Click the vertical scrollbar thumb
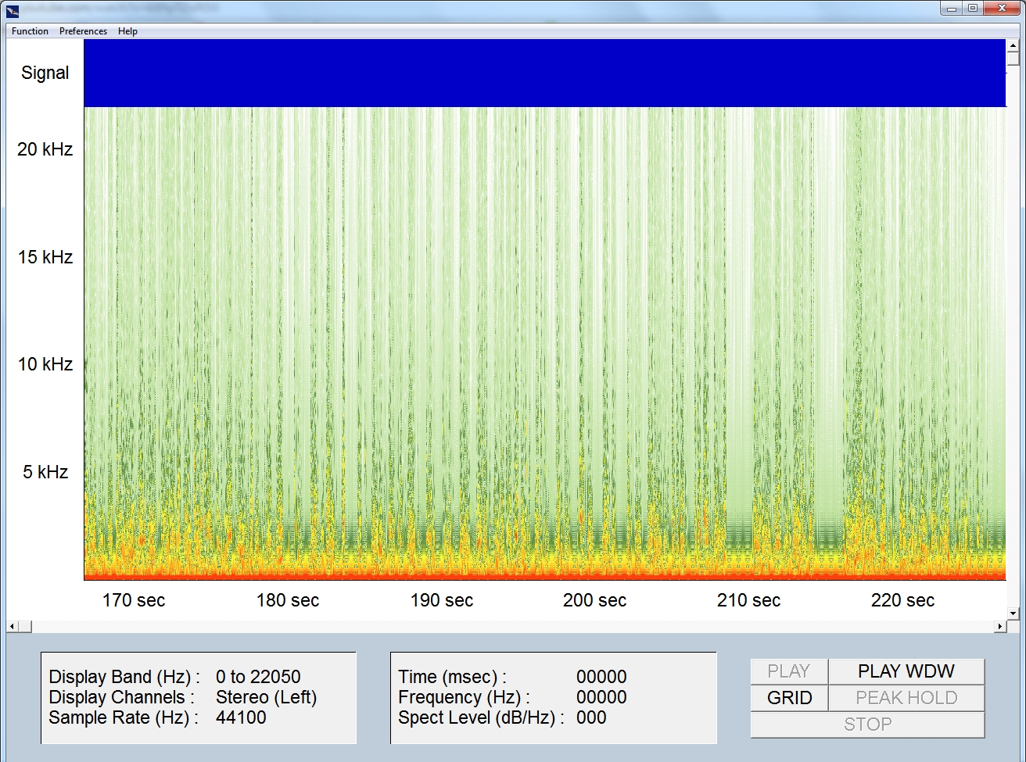 pyautogui.click(x=1013, y=59)
